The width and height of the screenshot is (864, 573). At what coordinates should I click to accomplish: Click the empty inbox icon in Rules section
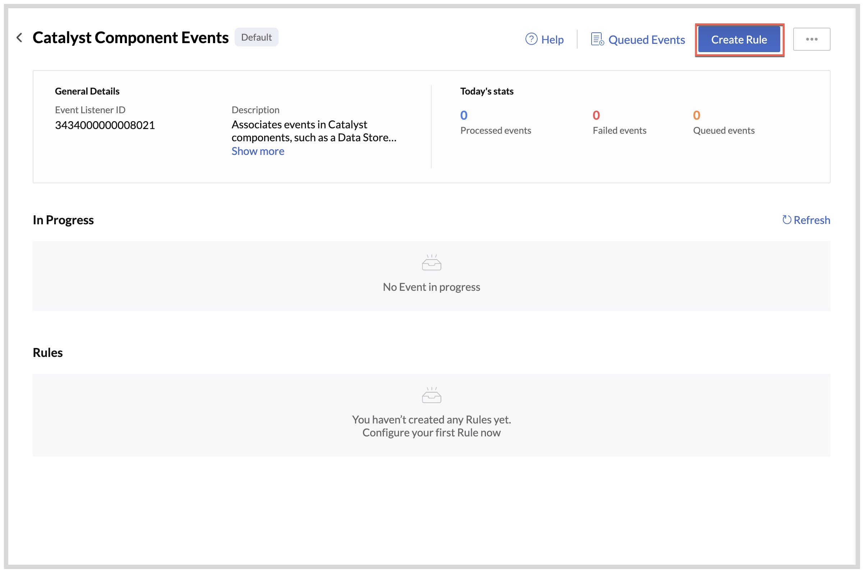(x=431, y=396)
